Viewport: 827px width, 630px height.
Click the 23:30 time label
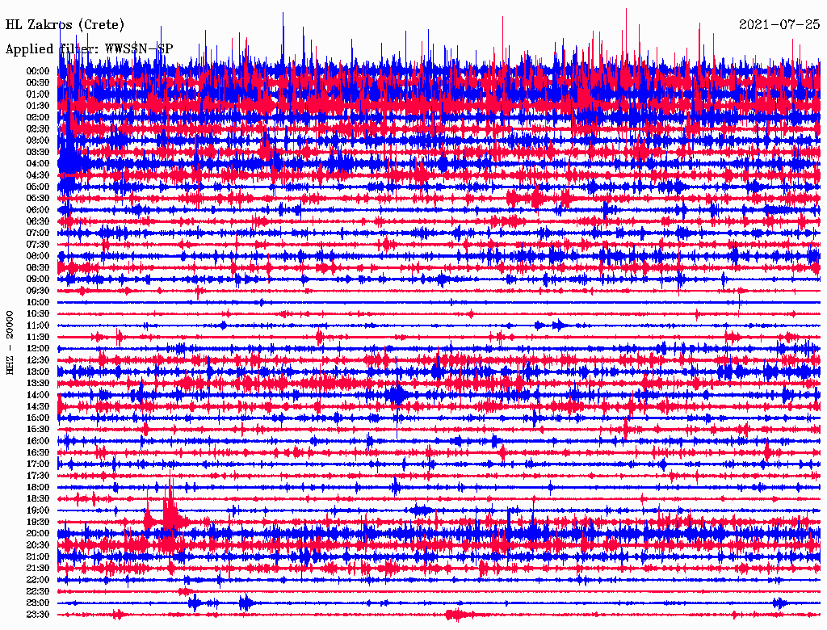pyautogui.click(x=38, y=615)
